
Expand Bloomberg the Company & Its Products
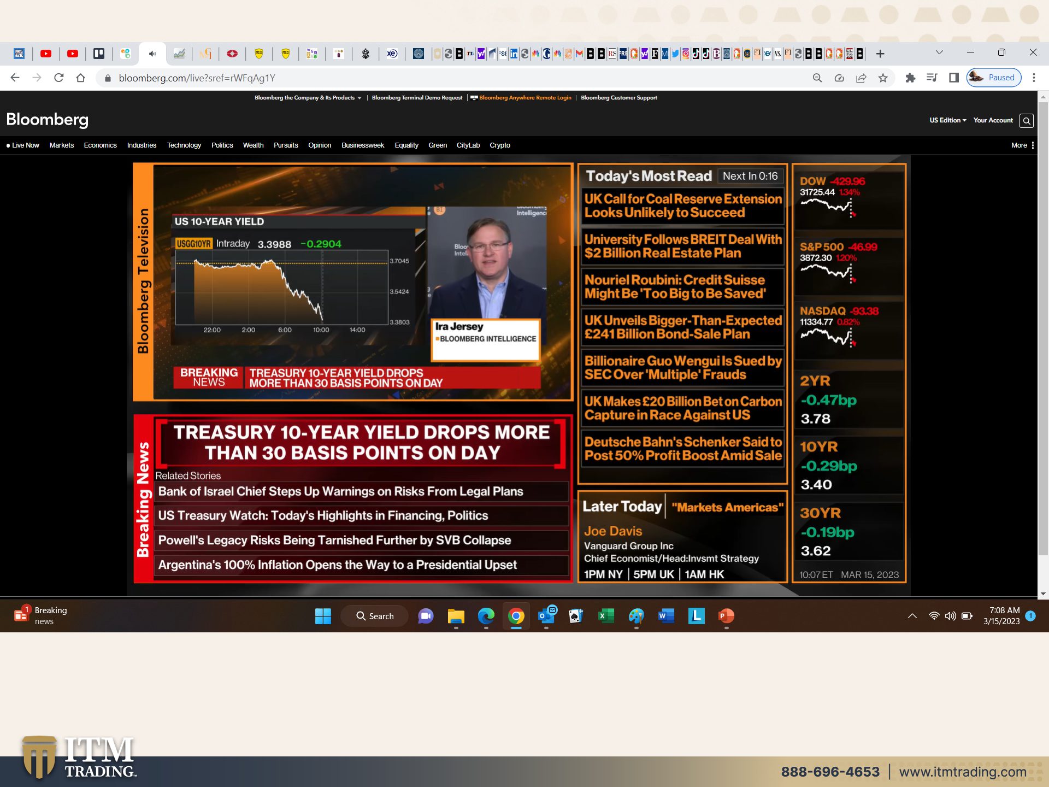(x=308, y=98)
